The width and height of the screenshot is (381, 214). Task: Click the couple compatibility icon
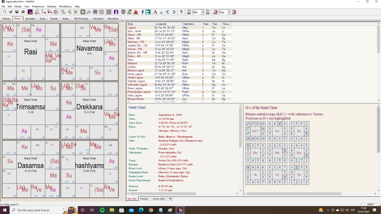click(x=116, y=12)
